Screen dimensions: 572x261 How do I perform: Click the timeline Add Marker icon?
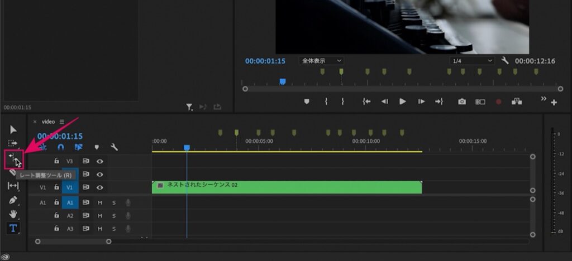point(97,147)
